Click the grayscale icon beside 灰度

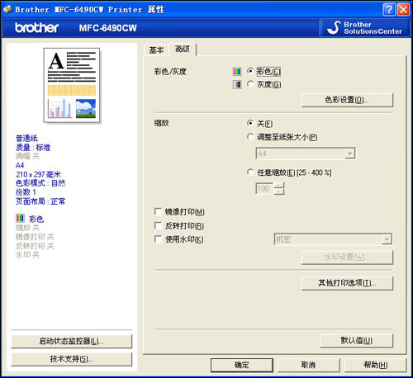(x=237, y=84)
